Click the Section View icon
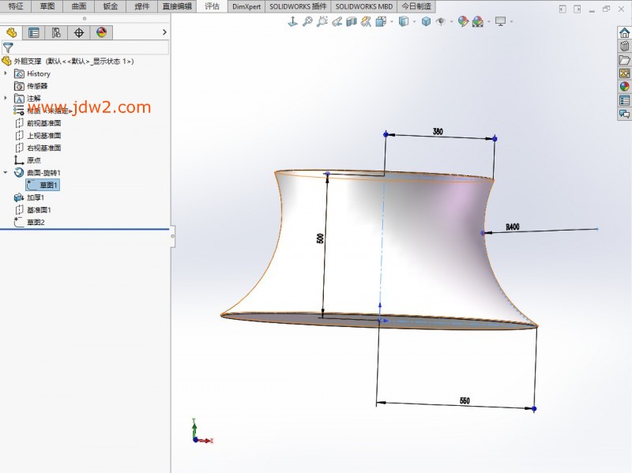This screenshot has height=473, width=632. (352, 22)
